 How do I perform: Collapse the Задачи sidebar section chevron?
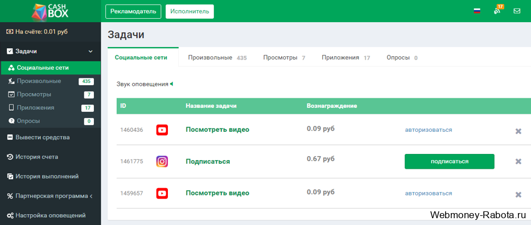[90, 51]
